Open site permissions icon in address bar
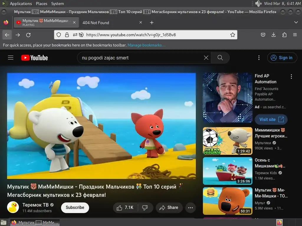Image resolution: width=302 pixels, height=226 pixels. tap(75, 35)
